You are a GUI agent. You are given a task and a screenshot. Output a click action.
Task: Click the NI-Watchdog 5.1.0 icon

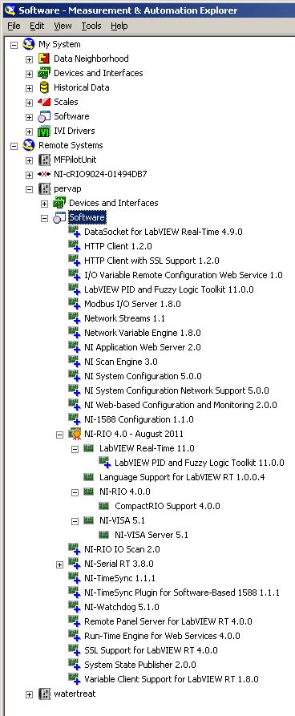point(75,607)
